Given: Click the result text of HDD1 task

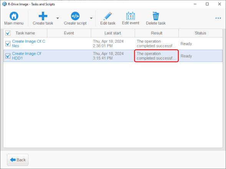Looking at the screenshot, I should (x=156, y=56).
